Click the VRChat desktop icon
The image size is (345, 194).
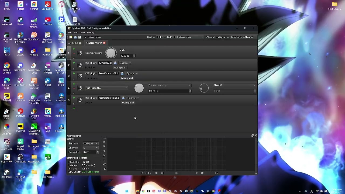click(x=48, y=97)
